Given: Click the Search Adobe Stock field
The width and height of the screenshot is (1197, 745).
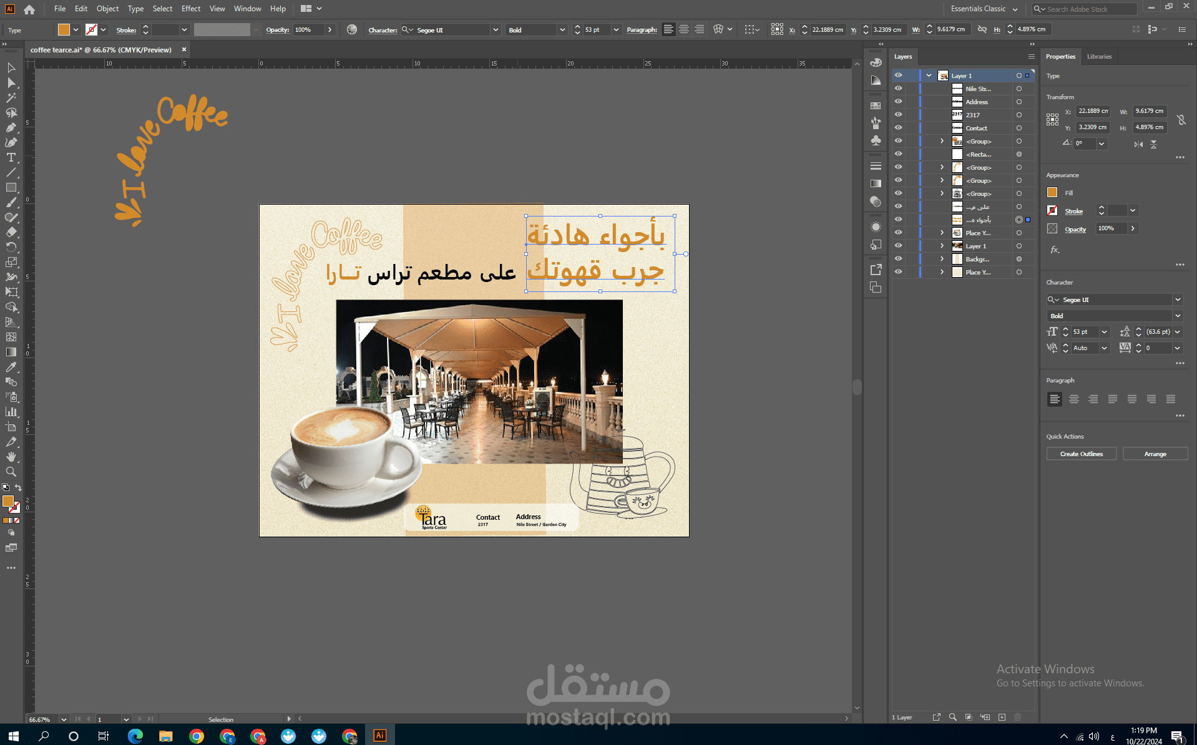Looking at the screenshot, I should [x=1084, y=9].
